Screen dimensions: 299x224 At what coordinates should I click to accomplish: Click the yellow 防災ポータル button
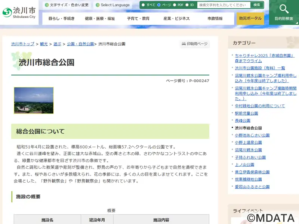(x=250, y=19)
